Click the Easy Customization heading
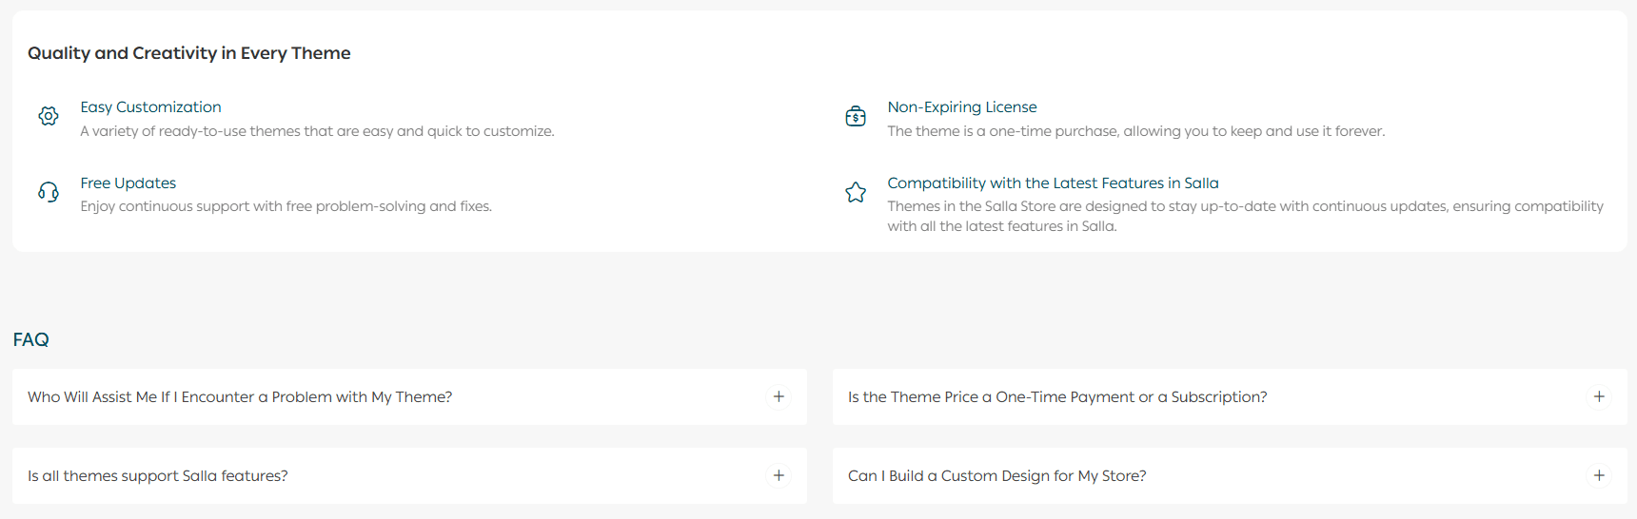The height and width of the screenshot is (519, 1637). point(150,107)
